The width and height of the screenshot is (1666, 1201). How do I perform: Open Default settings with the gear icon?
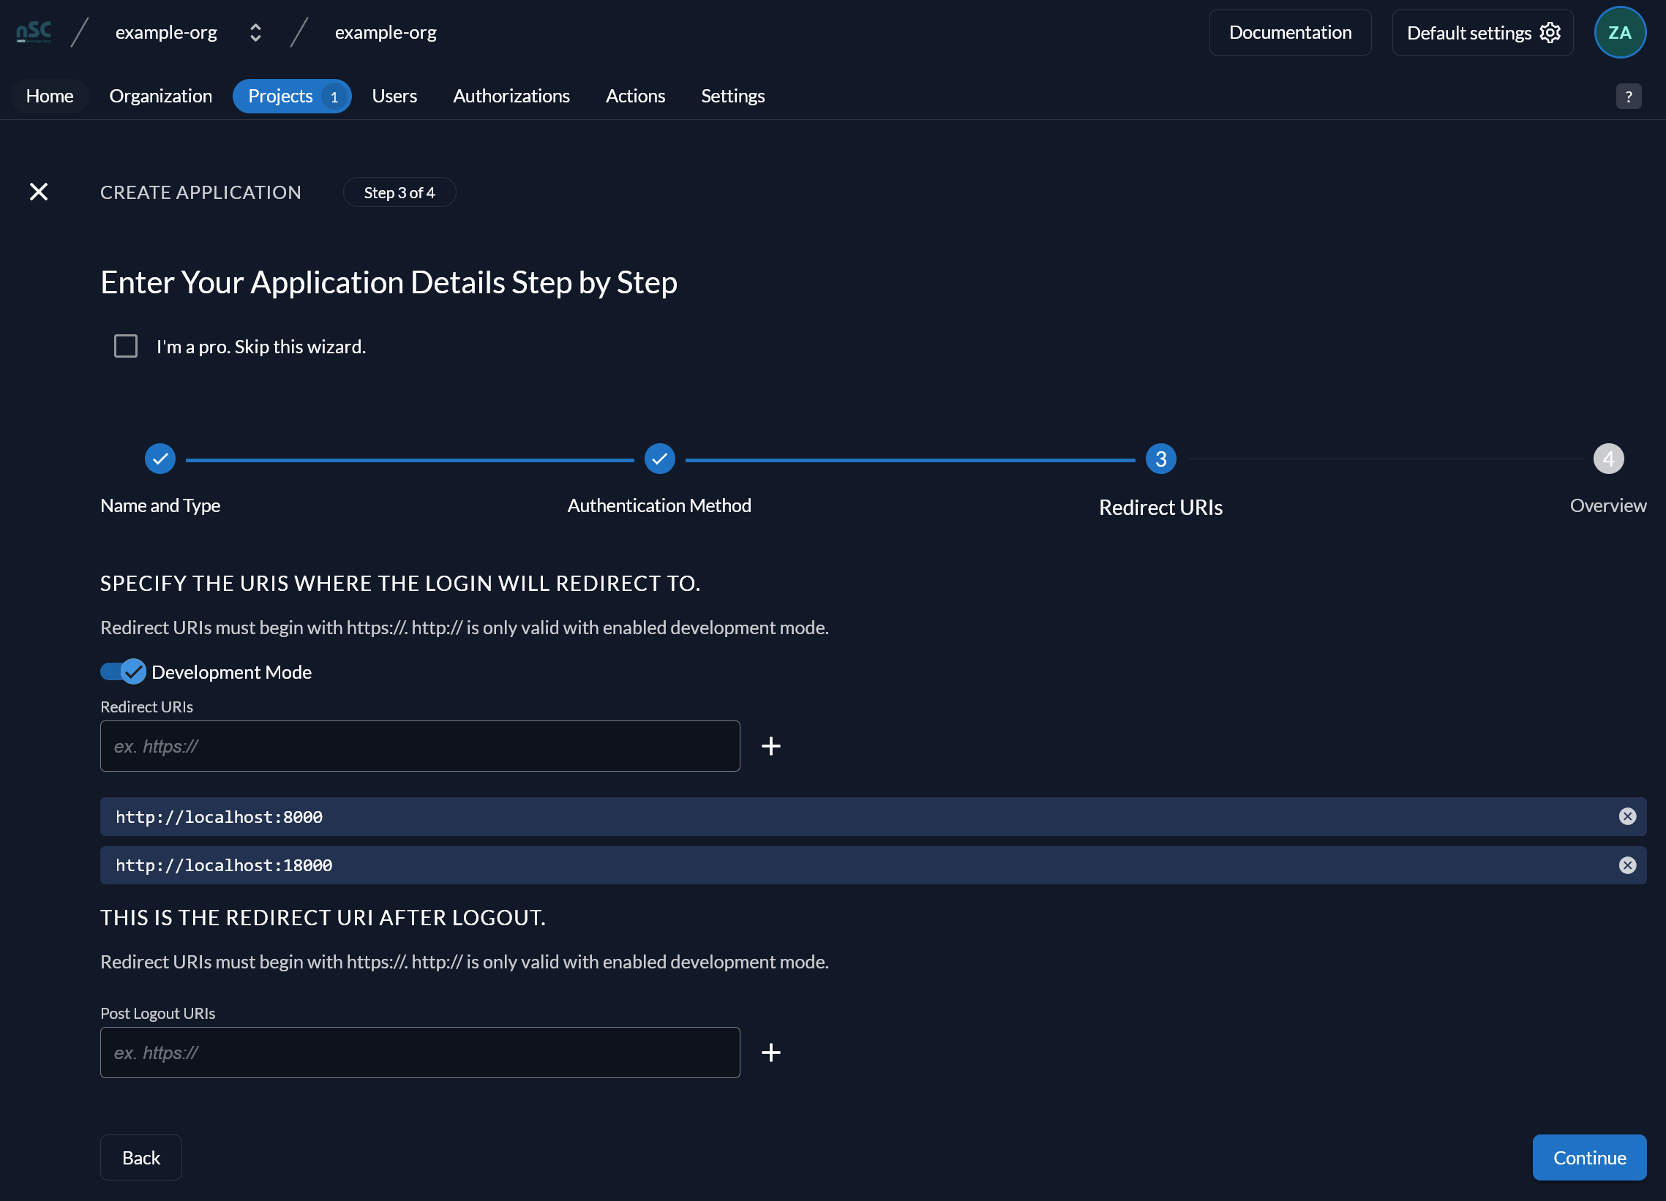[x=1482, y=32]
